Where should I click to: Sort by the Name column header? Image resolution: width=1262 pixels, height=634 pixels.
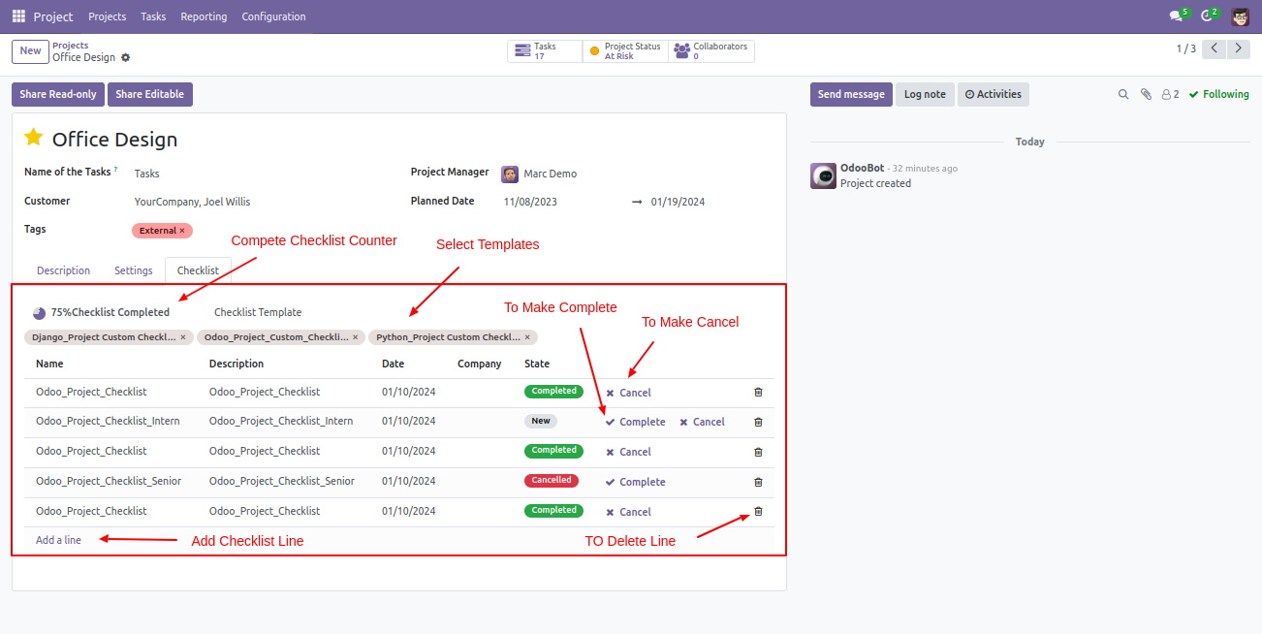point(49,364)
